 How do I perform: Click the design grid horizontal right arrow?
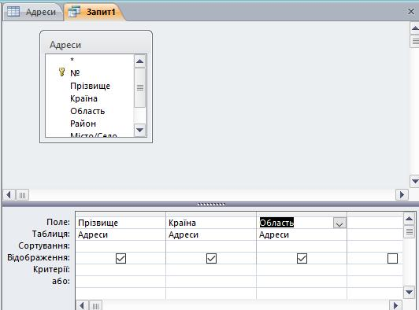(395, 305)
